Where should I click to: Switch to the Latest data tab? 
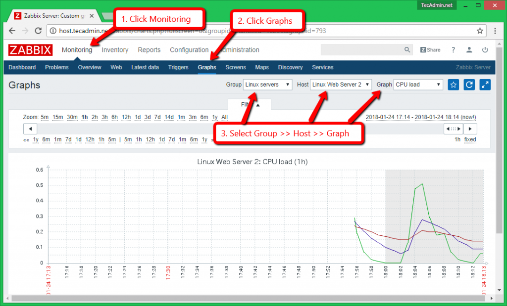(145, 67)
